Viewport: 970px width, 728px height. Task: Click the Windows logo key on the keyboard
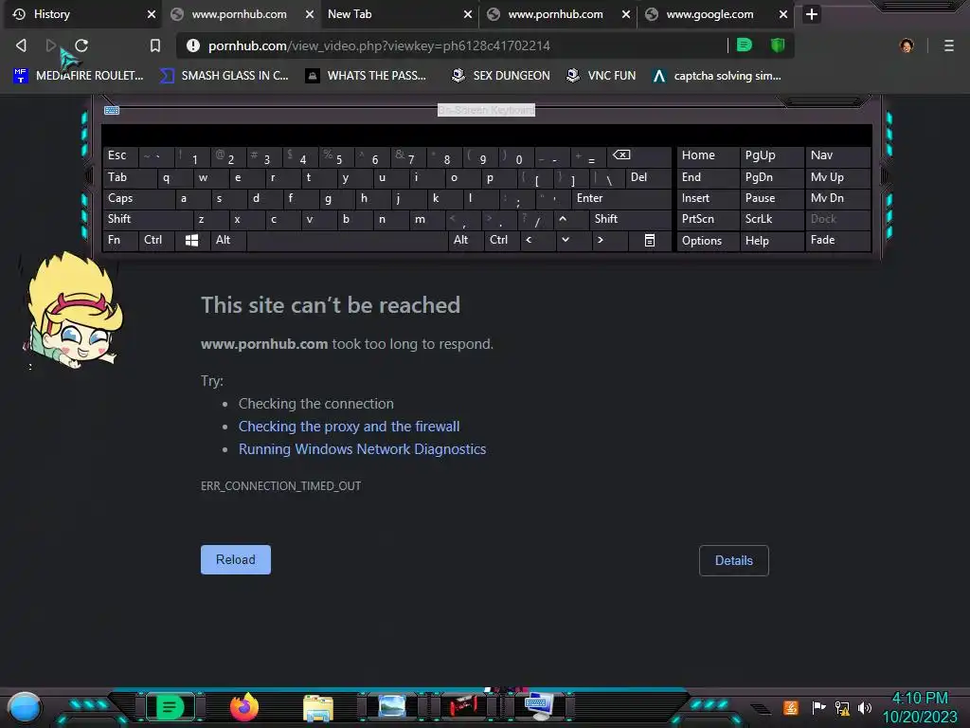point(191,240)
